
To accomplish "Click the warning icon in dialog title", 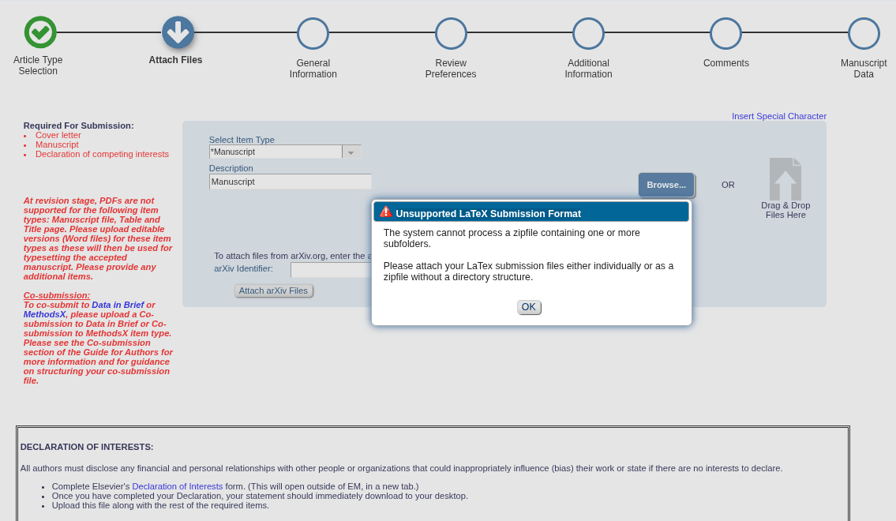I will pyautogui.click(x=386, y=212).
